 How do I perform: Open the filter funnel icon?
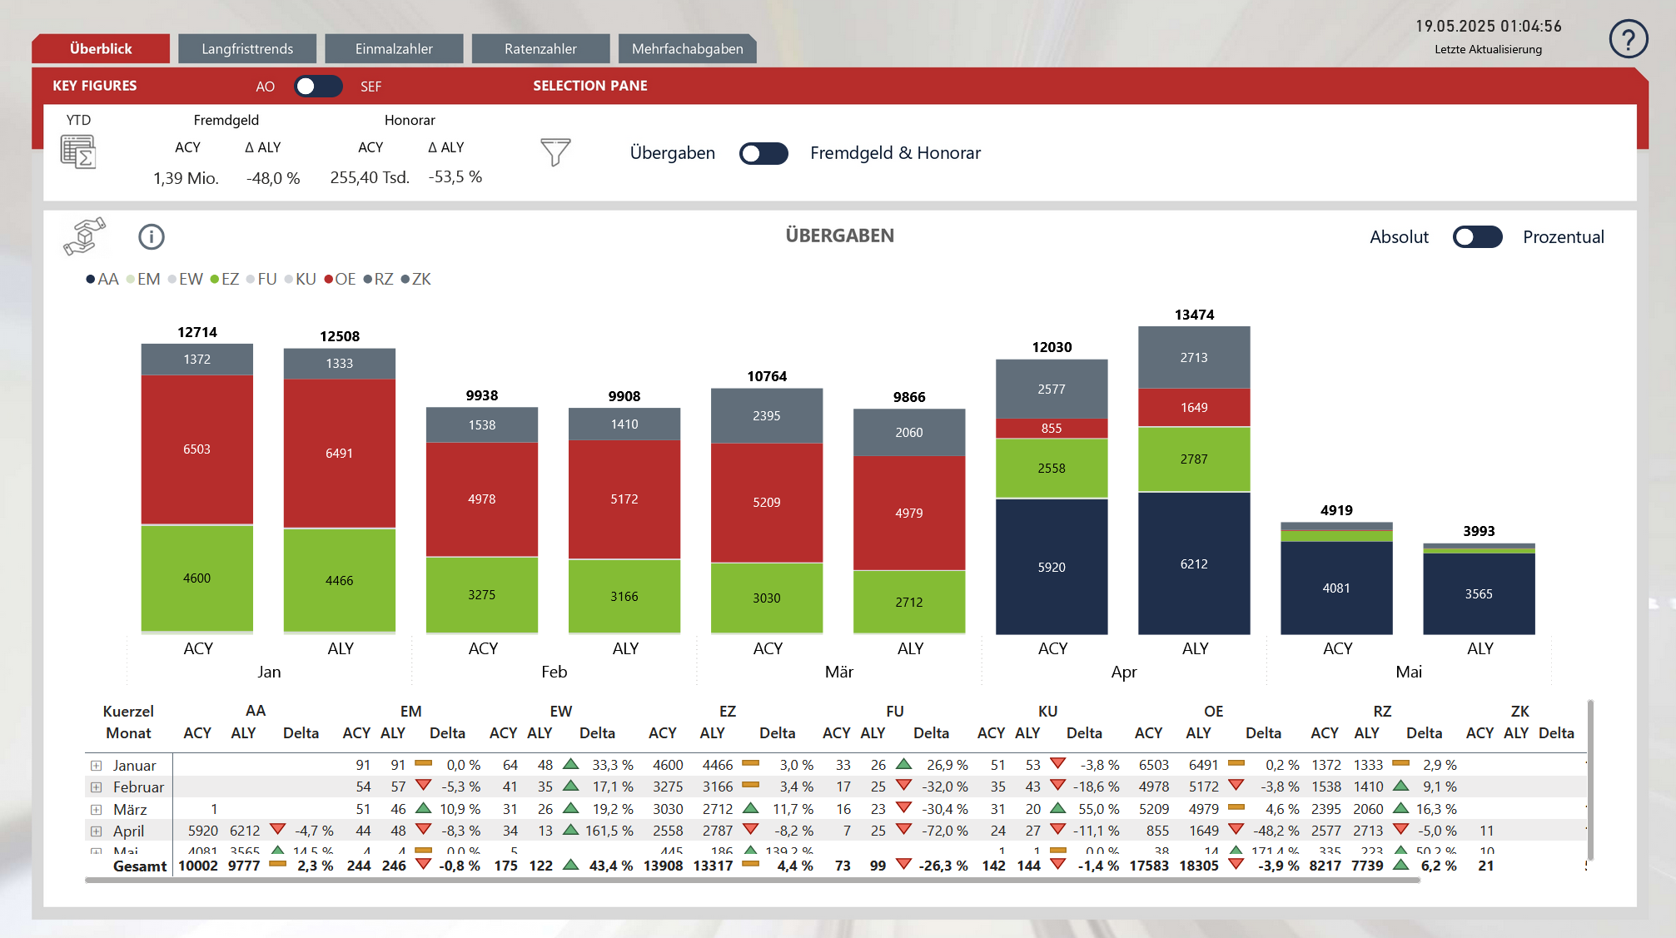tap(555, 152)
